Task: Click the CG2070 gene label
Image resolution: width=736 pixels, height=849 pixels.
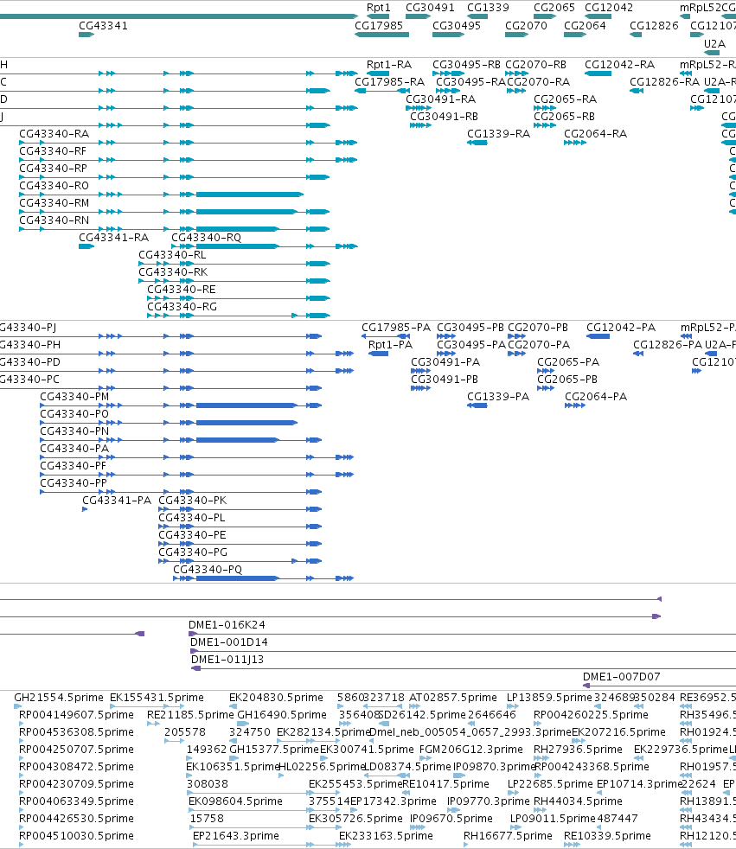Action: [x=526, y=25]
